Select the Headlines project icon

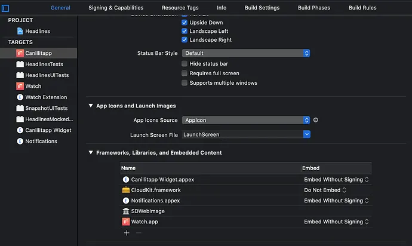click(19, 31)
